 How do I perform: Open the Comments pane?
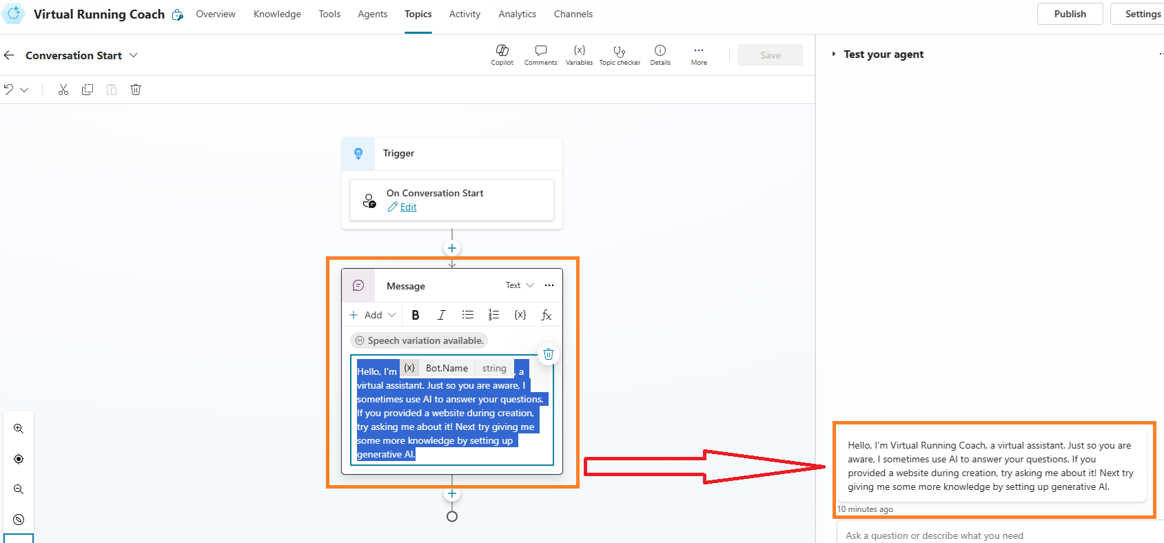(540, 54)
